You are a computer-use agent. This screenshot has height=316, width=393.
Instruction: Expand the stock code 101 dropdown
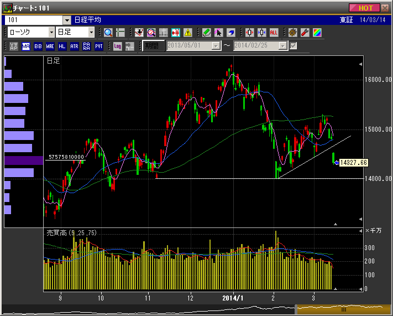[66, 19]
